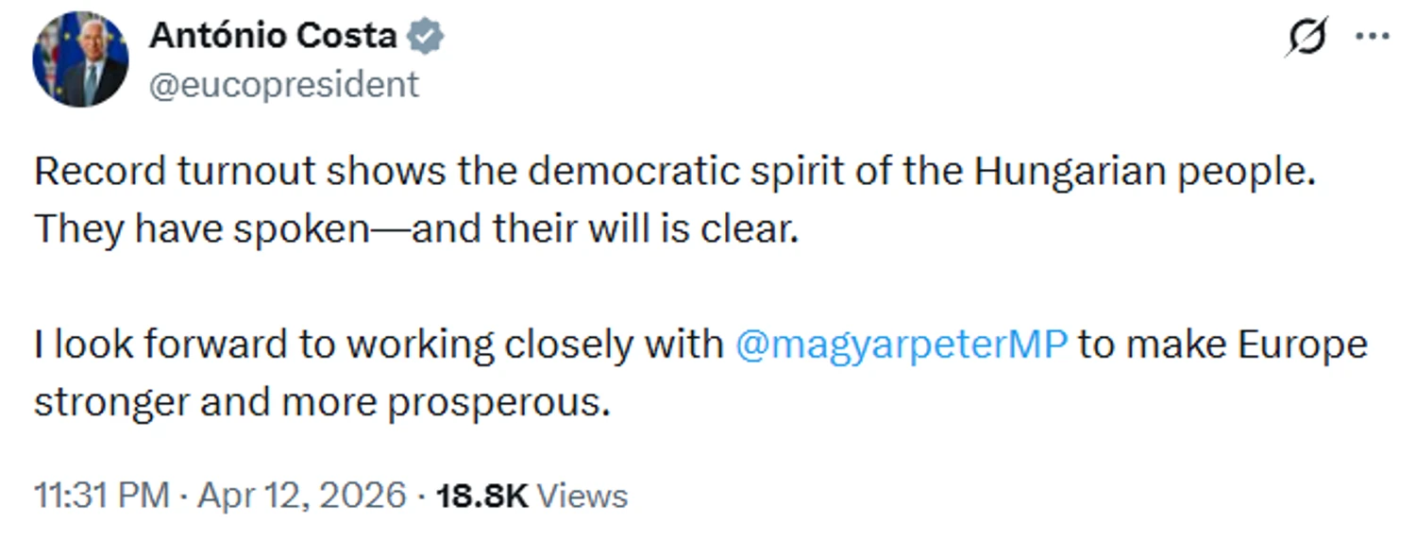Click the Apr 12, 2026 date
Screen dimensions: 1416x539
302,496
